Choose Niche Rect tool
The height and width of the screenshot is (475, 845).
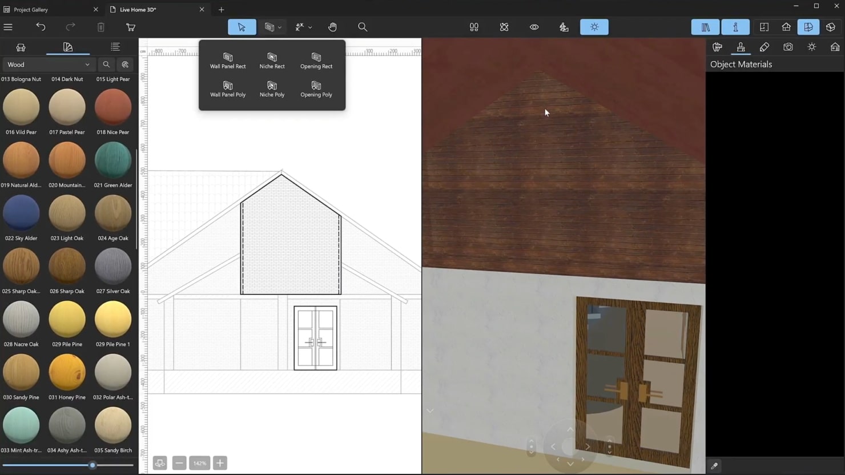coord(272,61)
